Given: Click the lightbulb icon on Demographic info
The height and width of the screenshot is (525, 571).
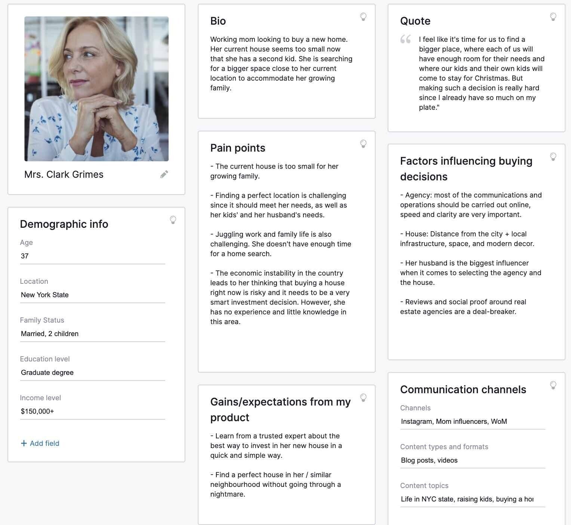Looking at the screenshot, I should (x=173, y=220).
